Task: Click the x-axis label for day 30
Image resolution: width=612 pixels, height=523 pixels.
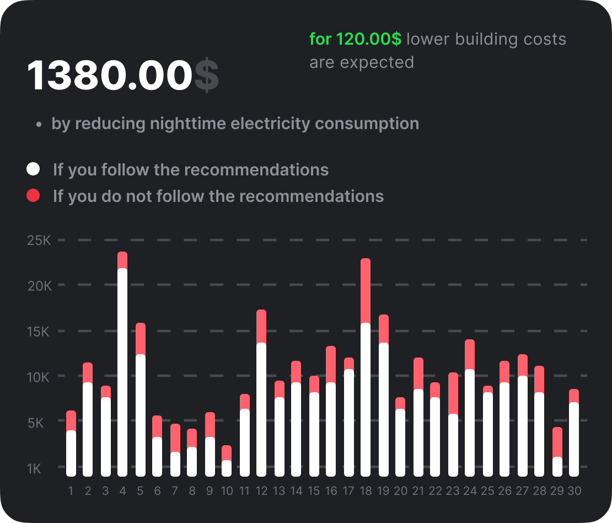Action: (574, 491)
